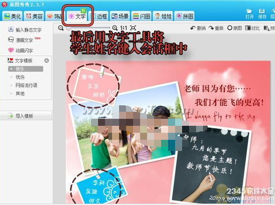Click the zoom in magnifier icon
Screen dimensions: 275x205
coord(115,27)
